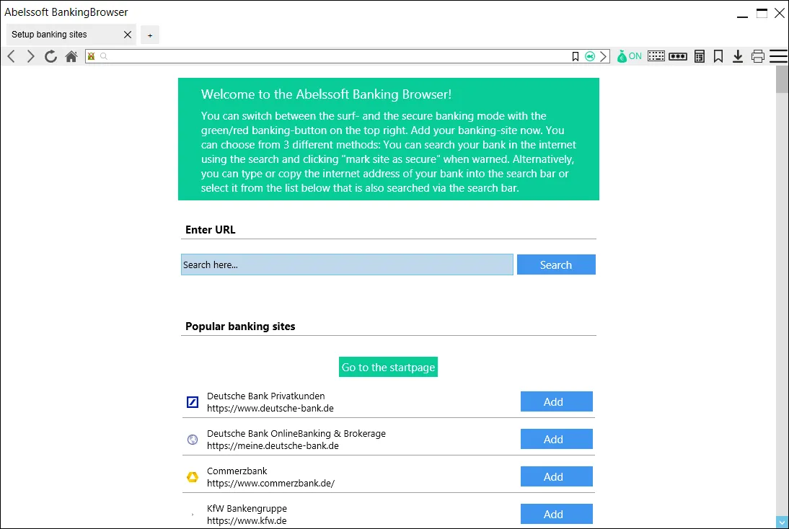Open the hamburger menu at top right
The height and width of the screenshot is (529, 789).
778,55
